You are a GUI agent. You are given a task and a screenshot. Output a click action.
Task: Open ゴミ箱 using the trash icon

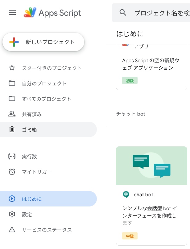(x=12, y=129)
